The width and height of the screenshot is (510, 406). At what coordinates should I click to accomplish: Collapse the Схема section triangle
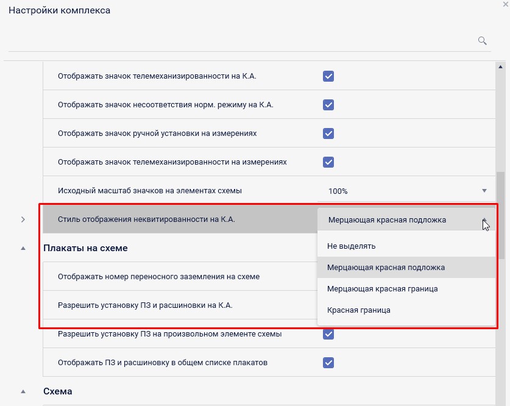[23, 391]
